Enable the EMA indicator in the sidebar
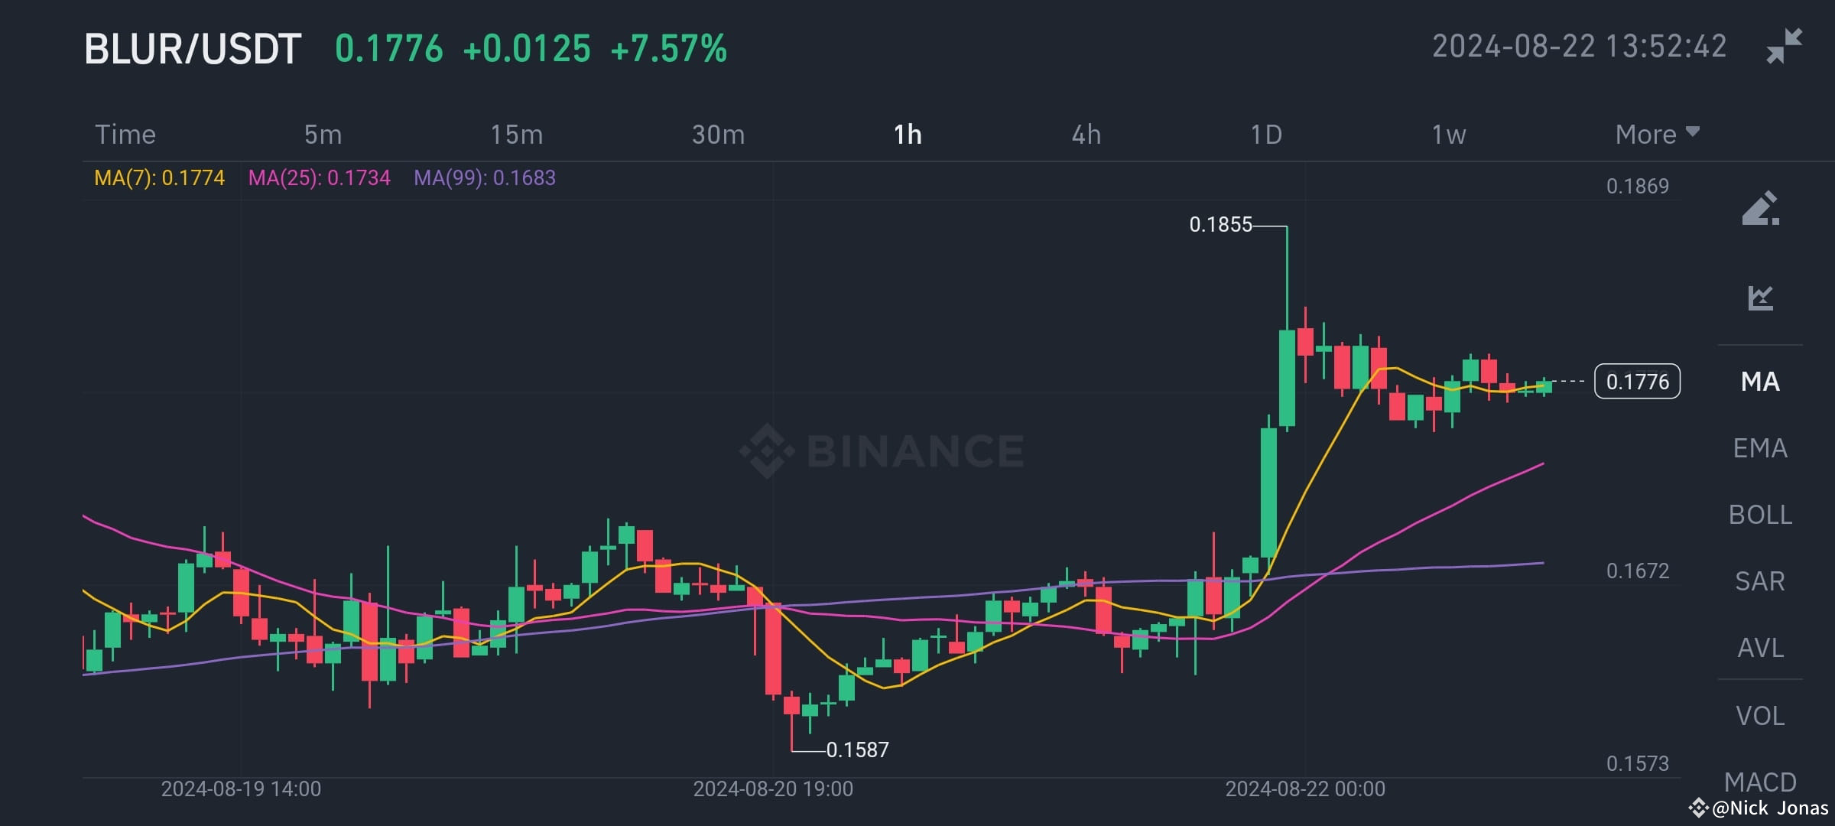This screenshot has width=1835, height=826. pos(1760,448)
